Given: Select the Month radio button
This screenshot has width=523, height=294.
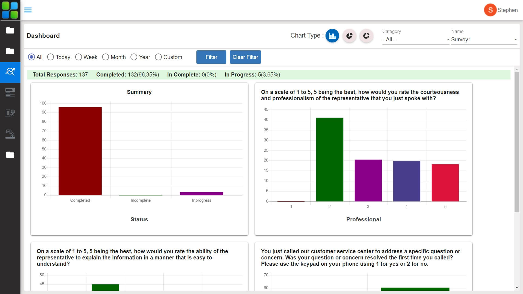Looking at the screenshot, I should coord(105,57).
